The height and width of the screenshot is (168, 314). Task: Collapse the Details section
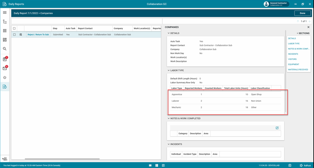coord(169,33)
